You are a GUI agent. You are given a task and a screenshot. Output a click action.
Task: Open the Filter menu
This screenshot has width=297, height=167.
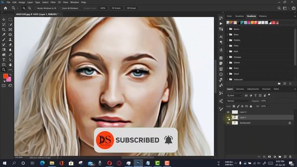tap(53, 2)
